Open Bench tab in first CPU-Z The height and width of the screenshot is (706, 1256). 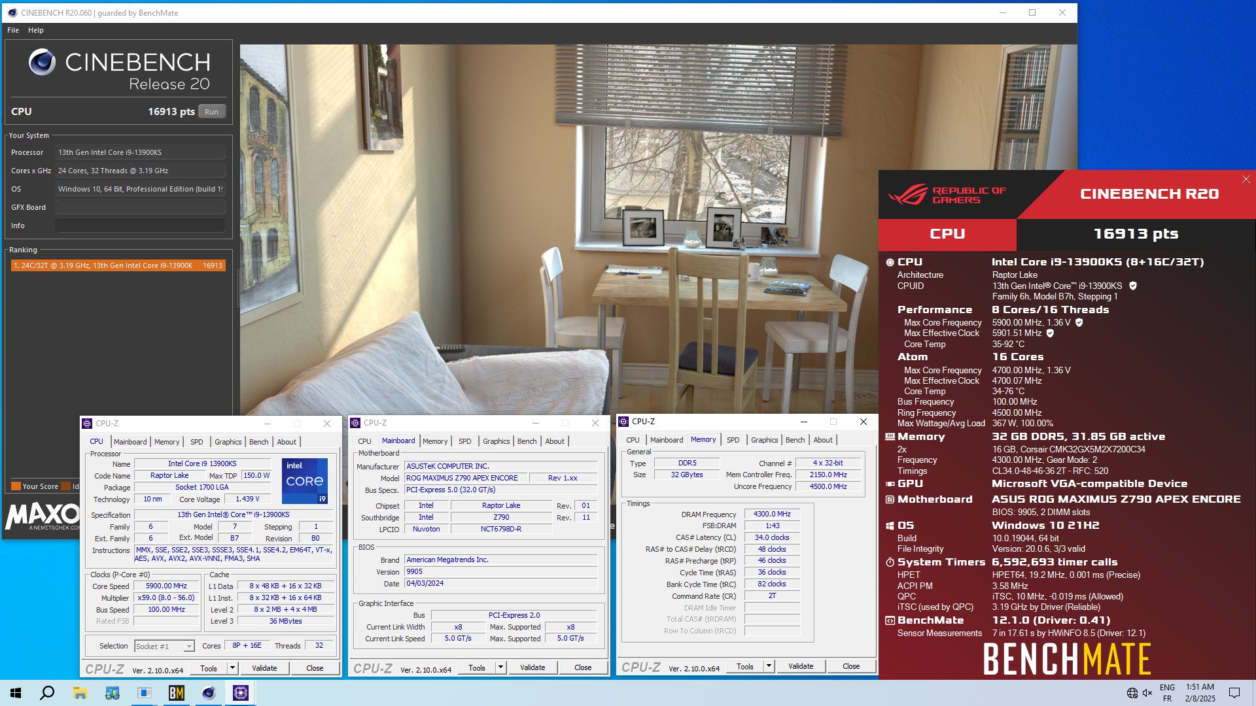pyautogui.click(x=259, y=442)
